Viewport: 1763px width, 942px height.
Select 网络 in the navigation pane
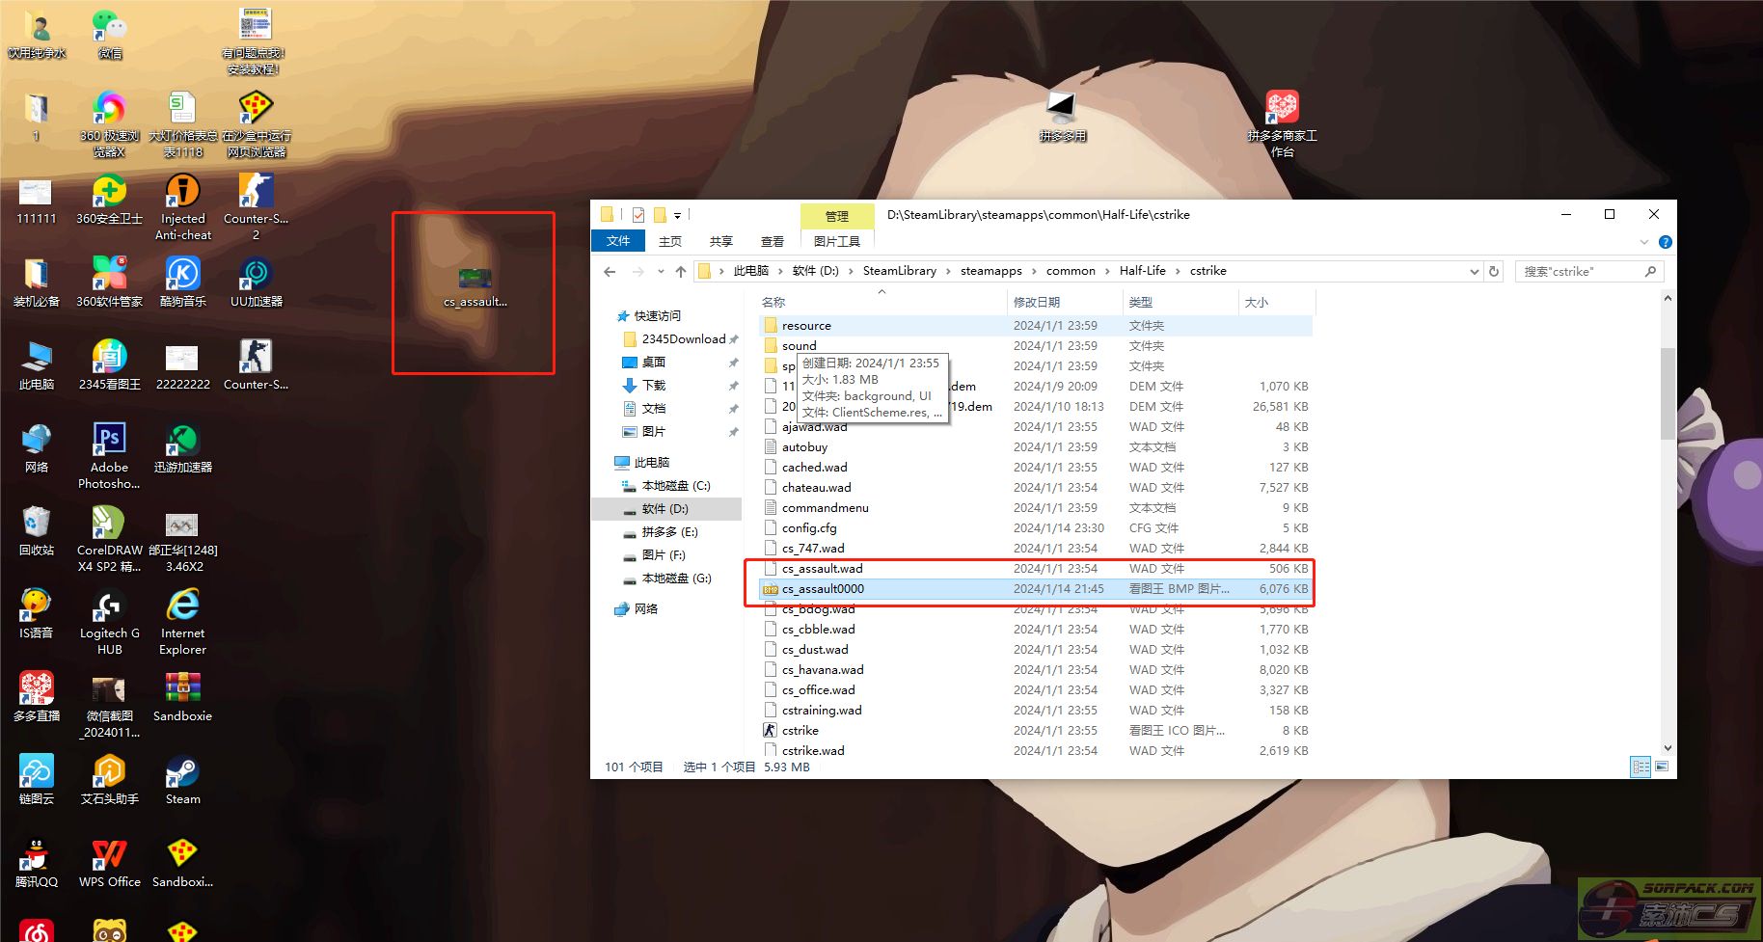[x=645, y=609]
